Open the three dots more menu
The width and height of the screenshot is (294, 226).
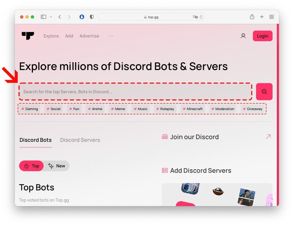click(111, 36)
